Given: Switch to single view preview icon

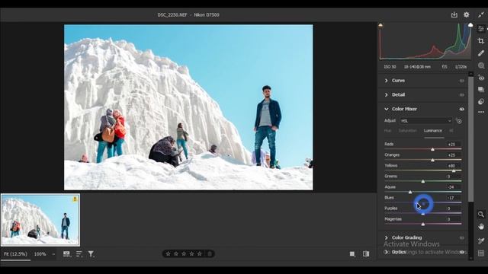Looking at the screenshot, I should (x=352, y=254).
